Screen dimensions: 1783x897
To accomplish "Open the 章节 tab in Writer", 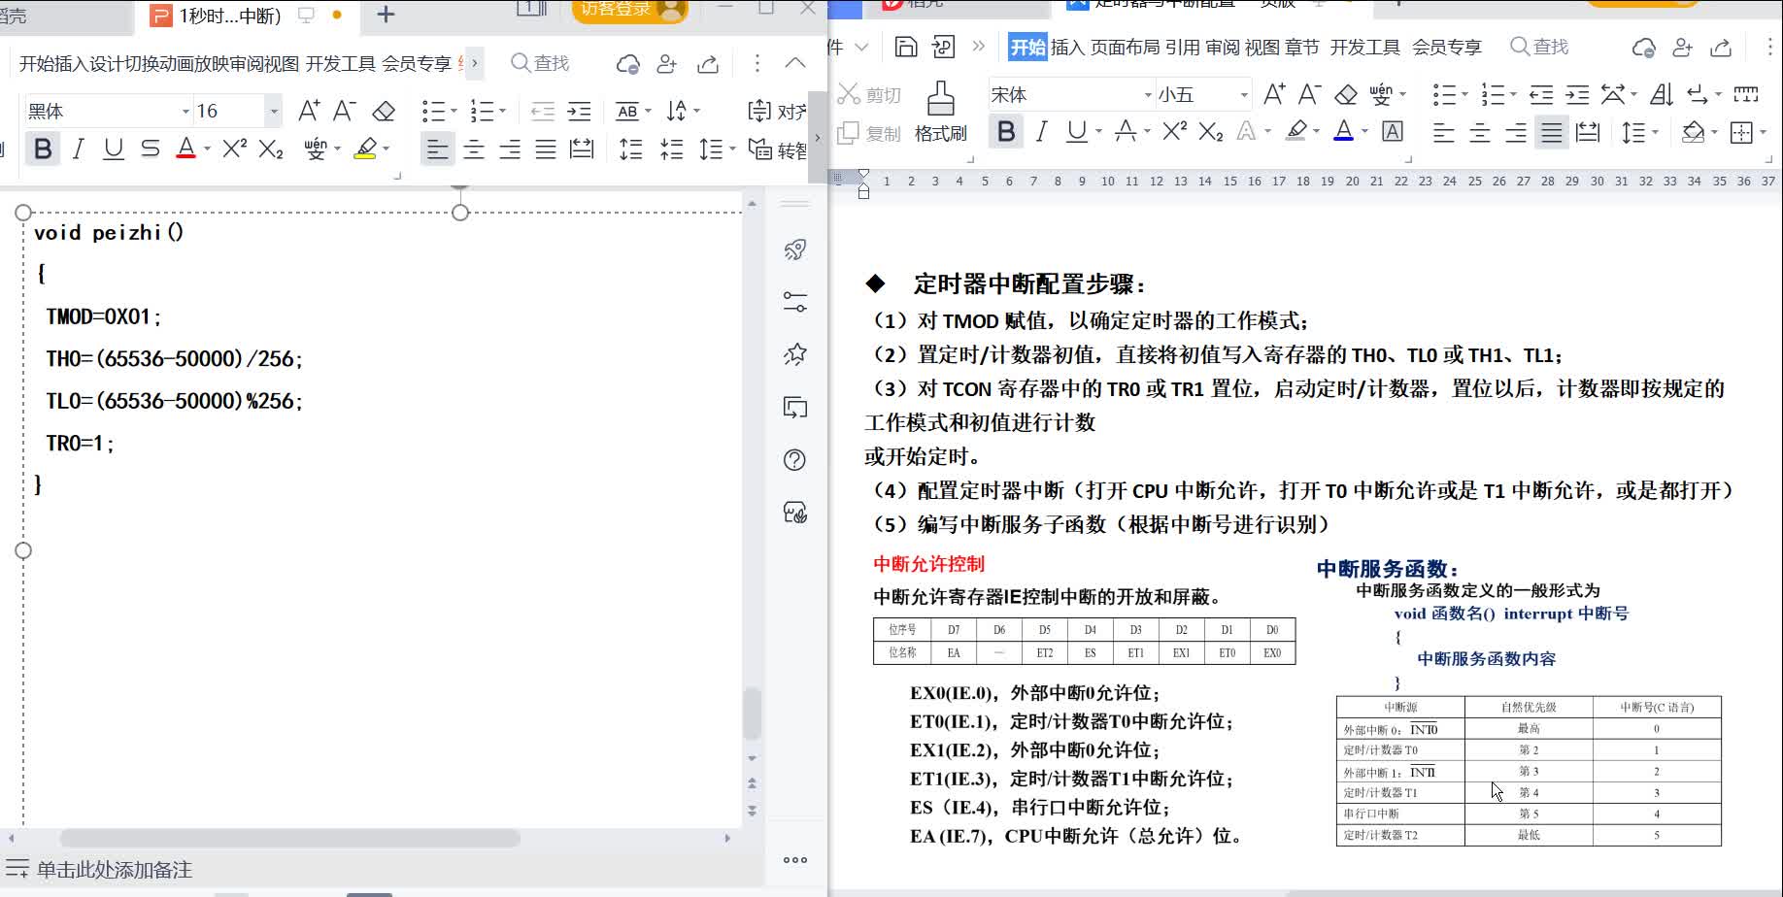I will [x=1302, y=47].
